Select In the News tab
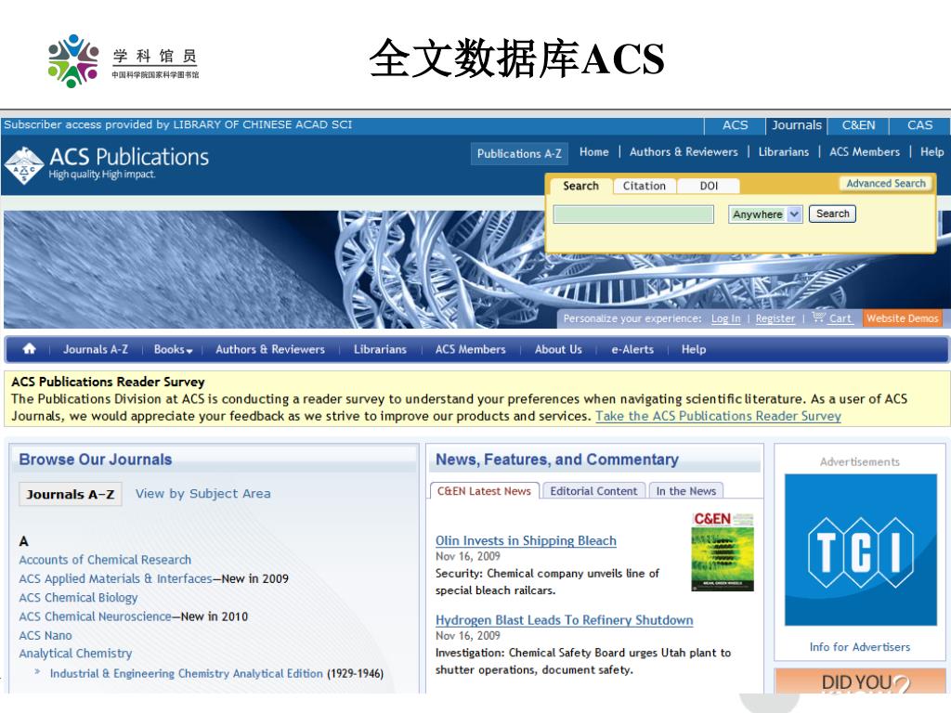 click(x=686, y=491)
